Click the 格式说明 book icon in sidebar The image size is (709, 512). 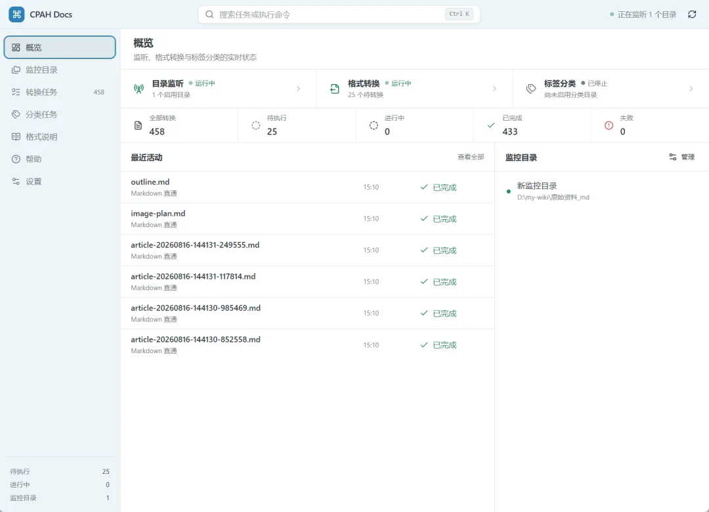16,137
